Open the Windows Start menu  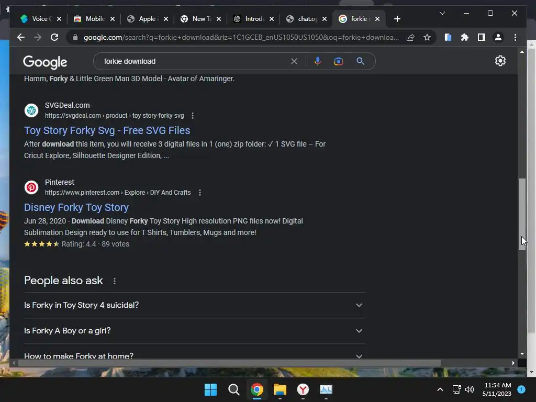[210, 389]
